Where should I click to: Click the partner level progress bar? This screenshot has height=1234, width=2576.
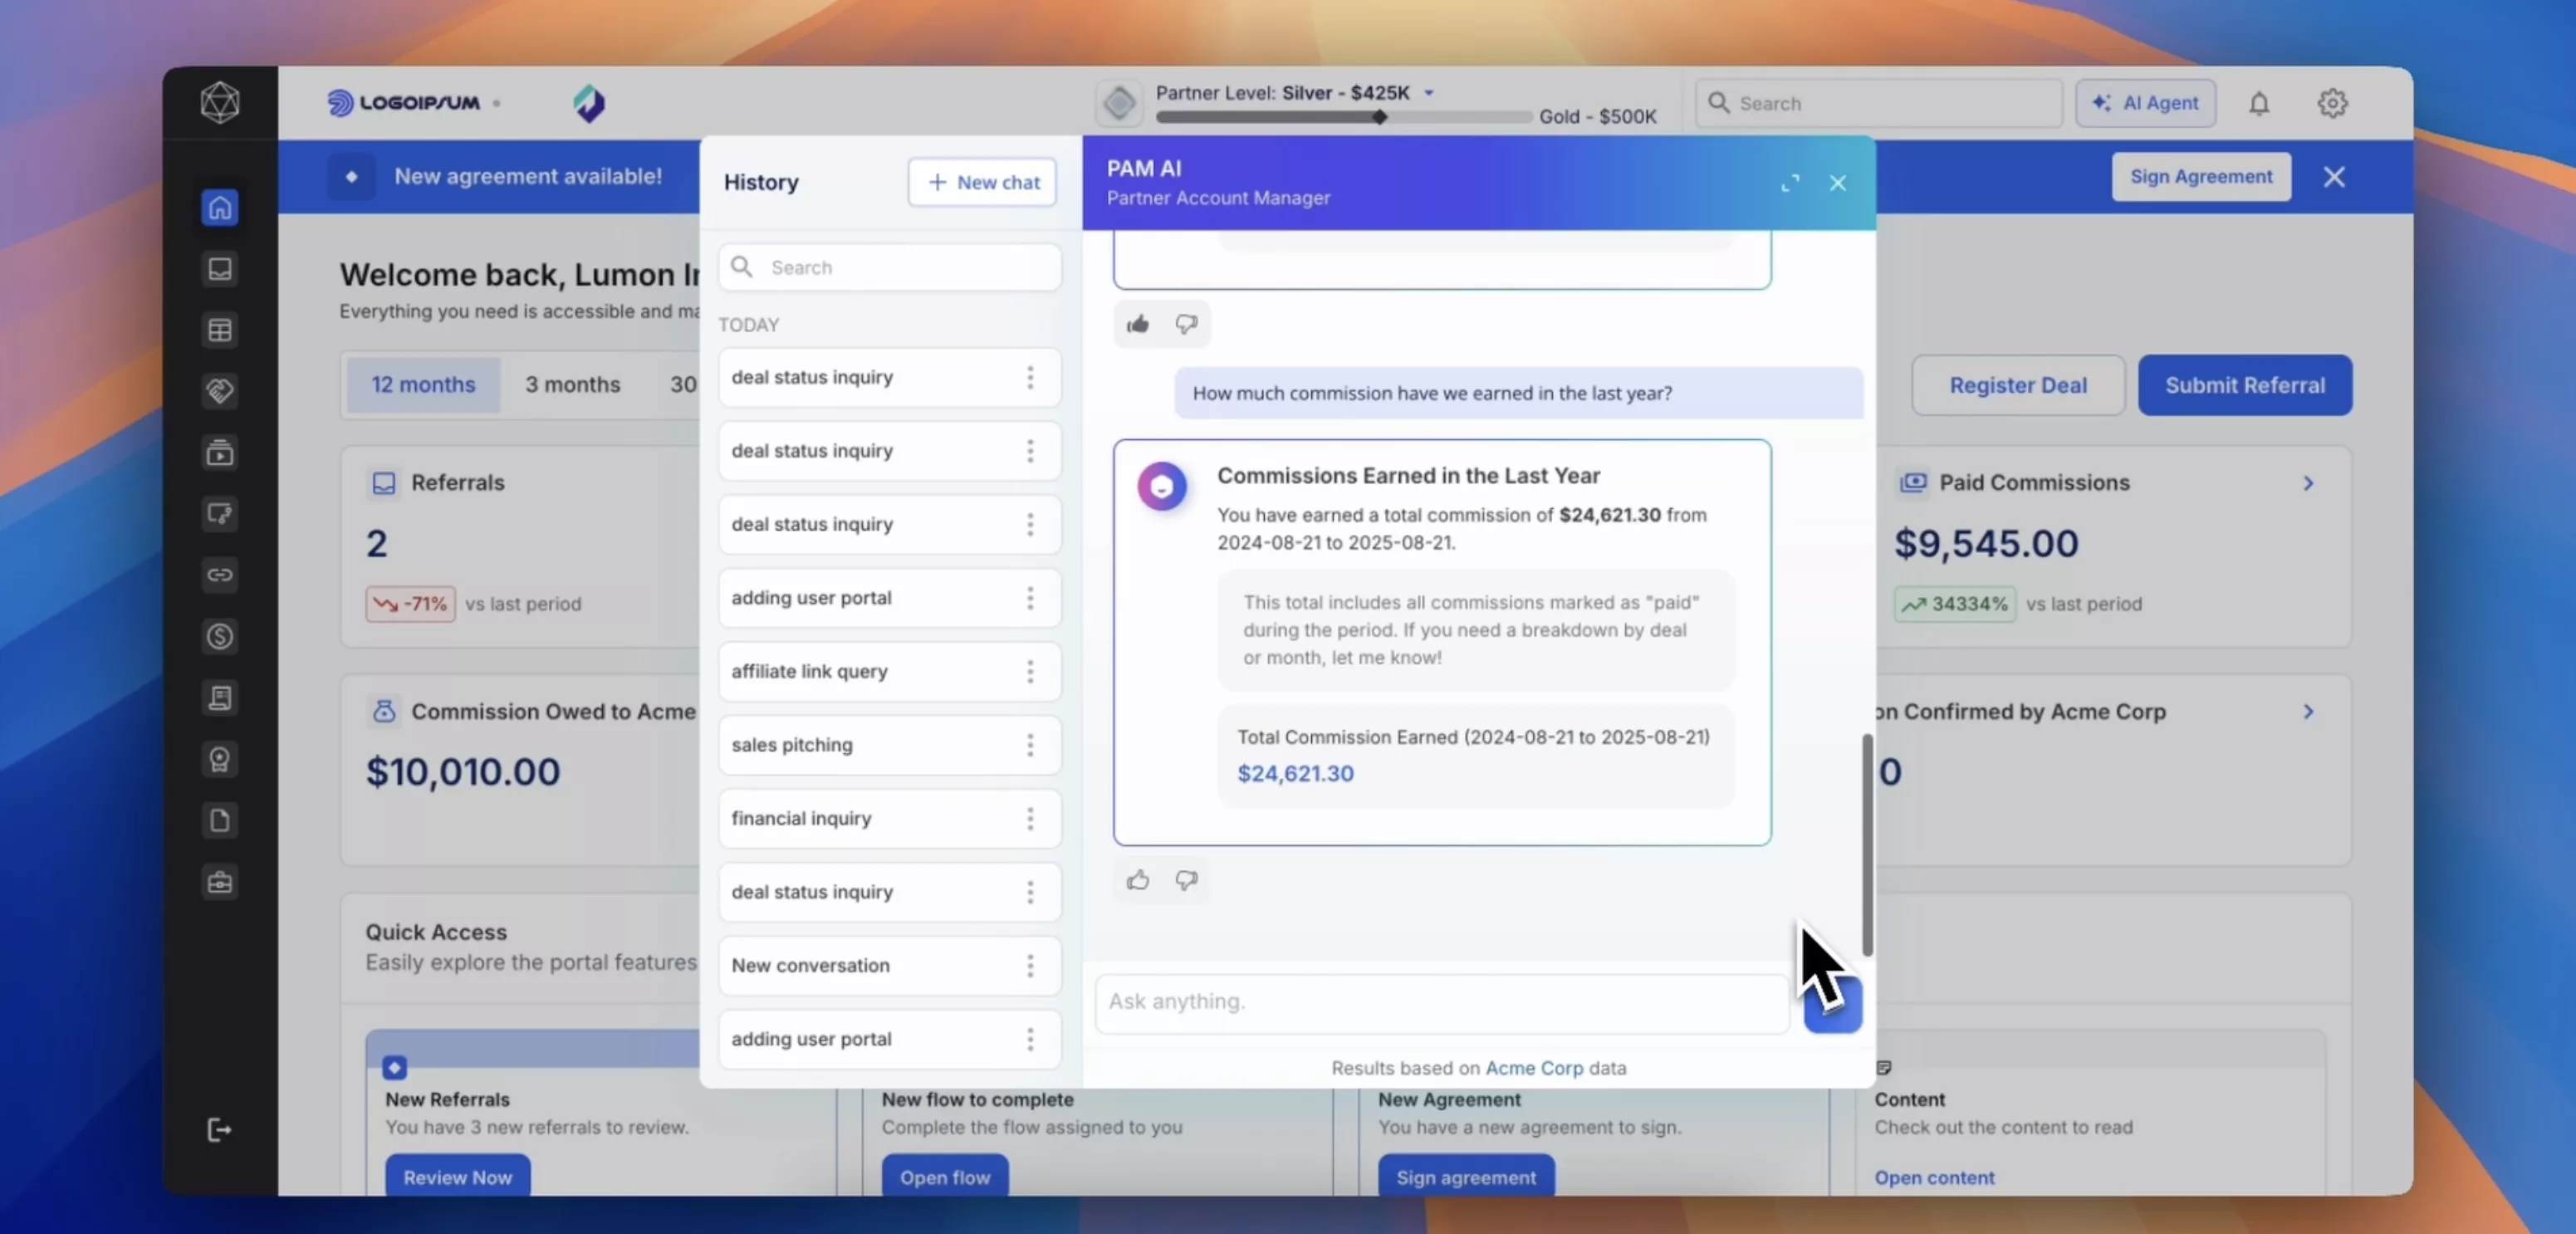[1343, 117]
